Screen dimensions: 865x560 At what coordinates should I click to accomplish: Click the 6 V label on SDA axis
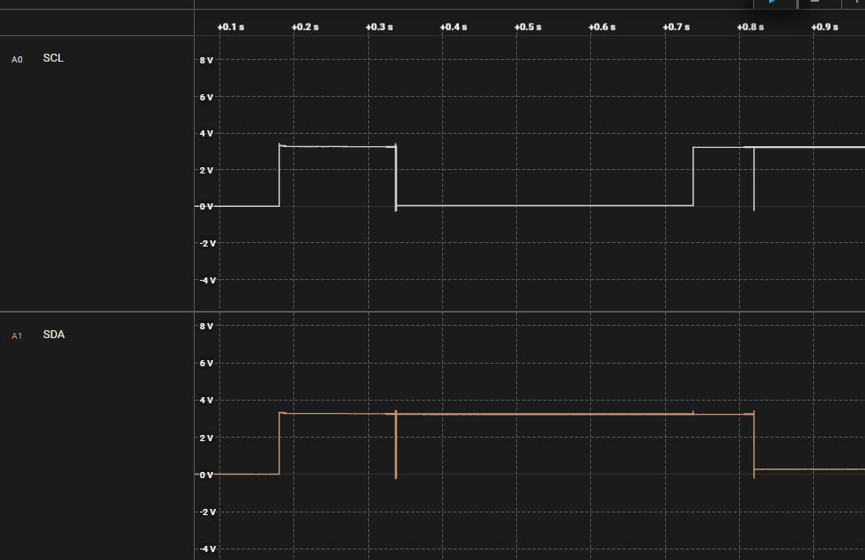[x=206, y=364]
